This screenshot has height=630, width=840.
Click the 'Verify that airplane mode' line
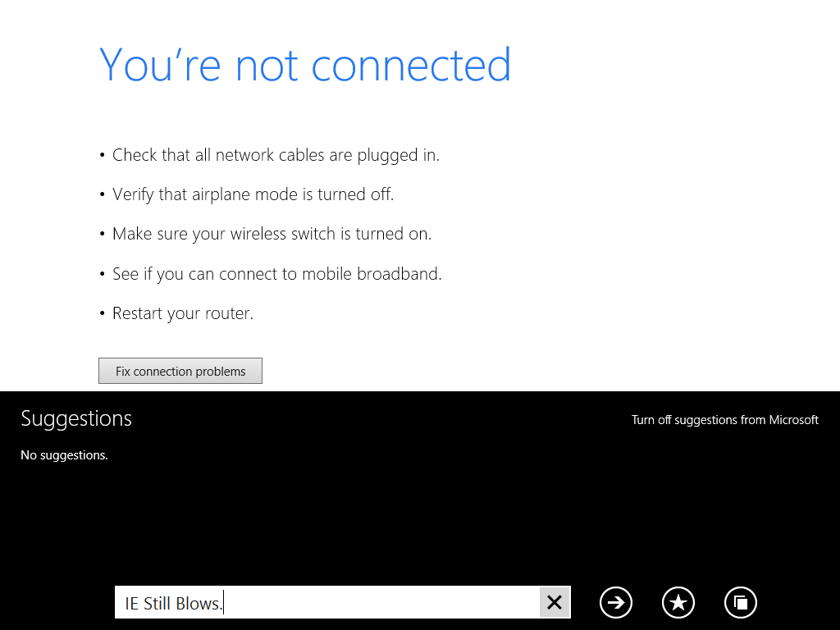coord(253,194)
